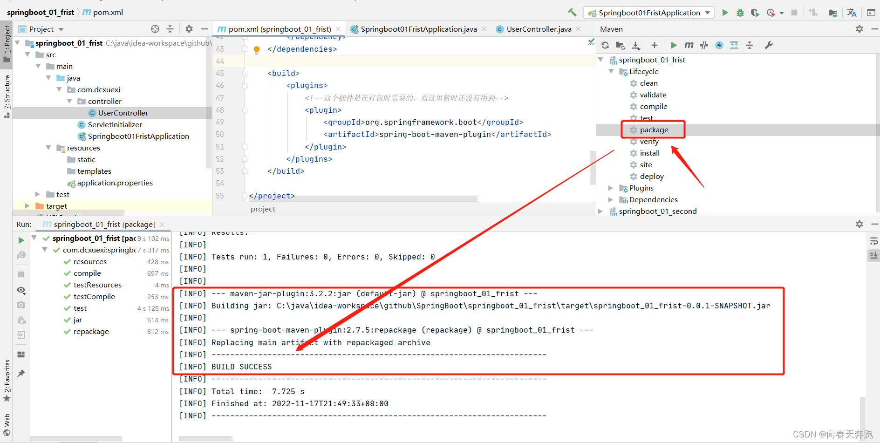Viewport: 880px width, 443px height.
Task: Collapse all in Project panel toolbar
Action: point(170,29)
